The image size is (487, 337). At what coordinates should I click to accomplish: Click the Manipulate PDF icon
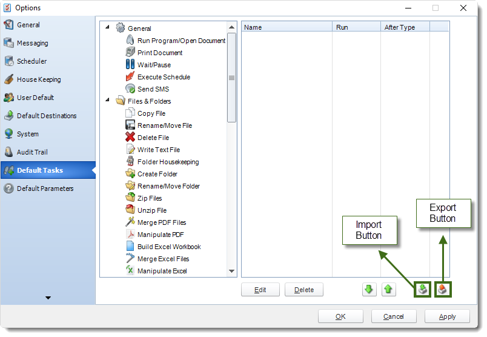point(130,234)
